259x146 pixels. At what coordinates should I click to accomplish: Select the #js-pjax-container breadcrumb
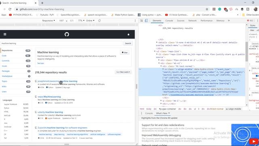pos(167,109)
